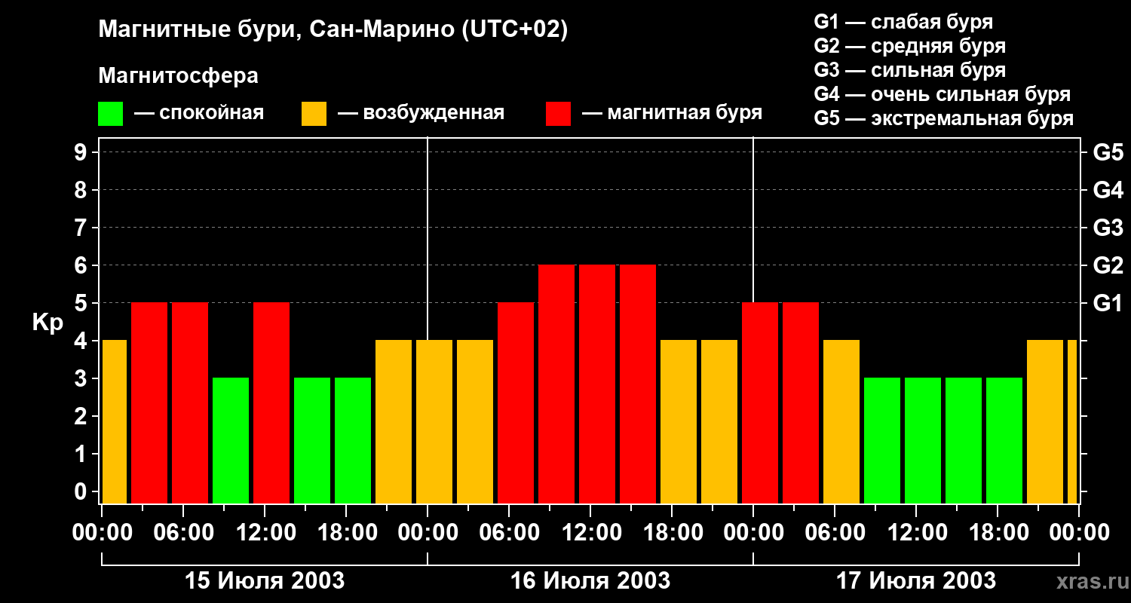Screen dimensions: 1131x603
Task: Click the 'G5 — экстремальная буря' description
Action: (944, 118)
